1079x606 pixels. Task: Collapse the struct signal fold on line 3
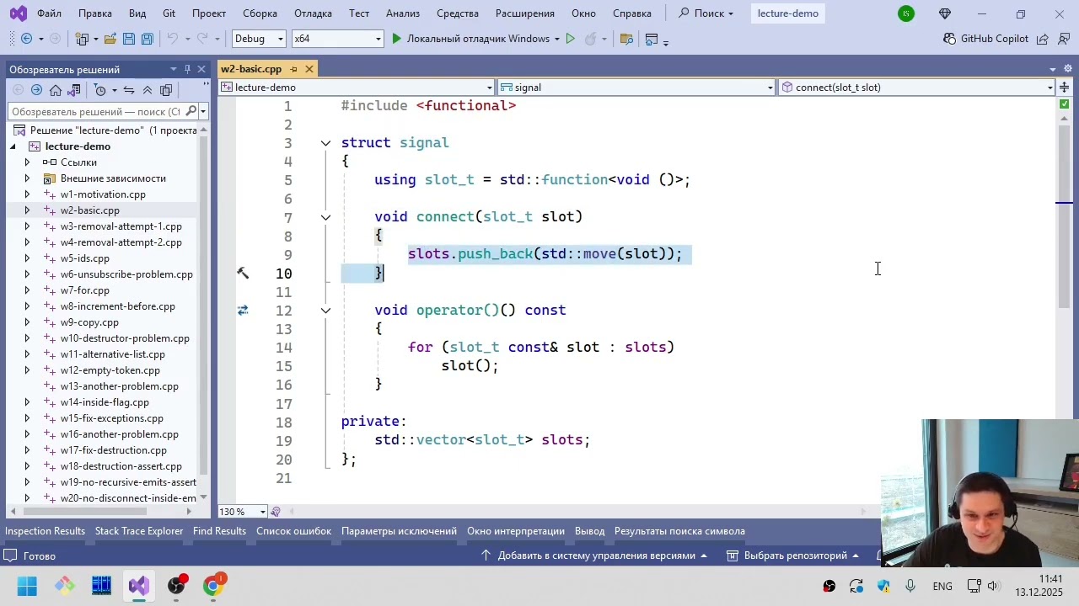325,143
